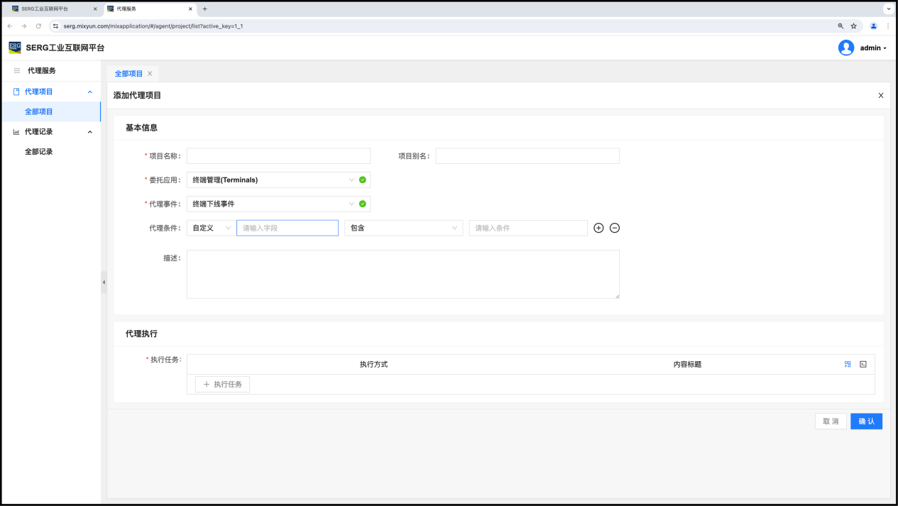This screenshot has width=898, height=506.
Task: Click the terminal script icon in task table
Action: click(863, 364)
